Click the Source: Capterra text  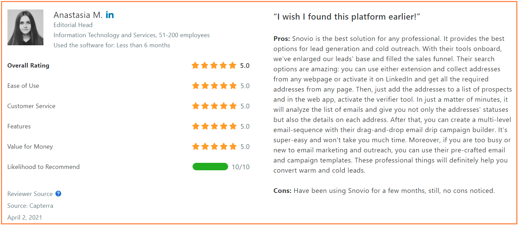click(30, 206)
